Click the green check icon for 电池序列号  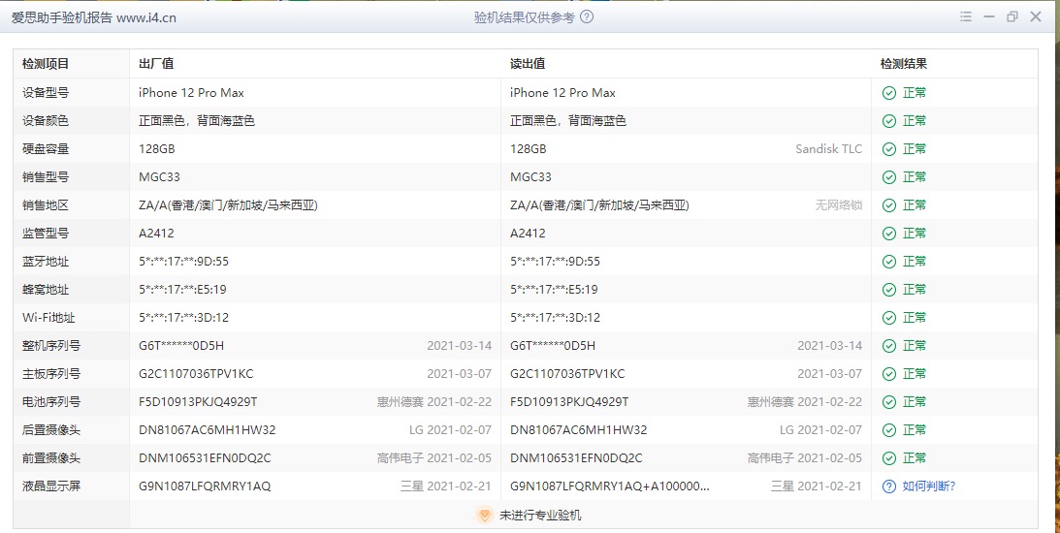coord(889,402)
